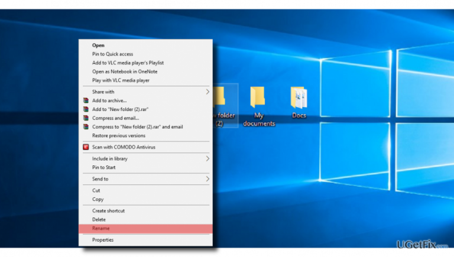Choose Add to archive... entry
This screenshot has height=257, width=454.
click(145, 100)
